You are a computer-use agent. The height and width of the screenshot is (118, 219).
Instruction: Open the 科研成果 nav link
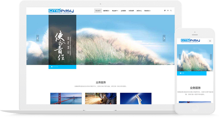(x=131, y=11)
